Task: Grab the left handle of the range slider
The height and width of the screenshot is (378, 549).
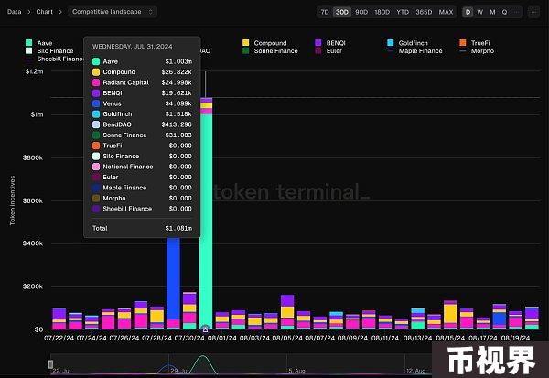Action: coord(50,364)
